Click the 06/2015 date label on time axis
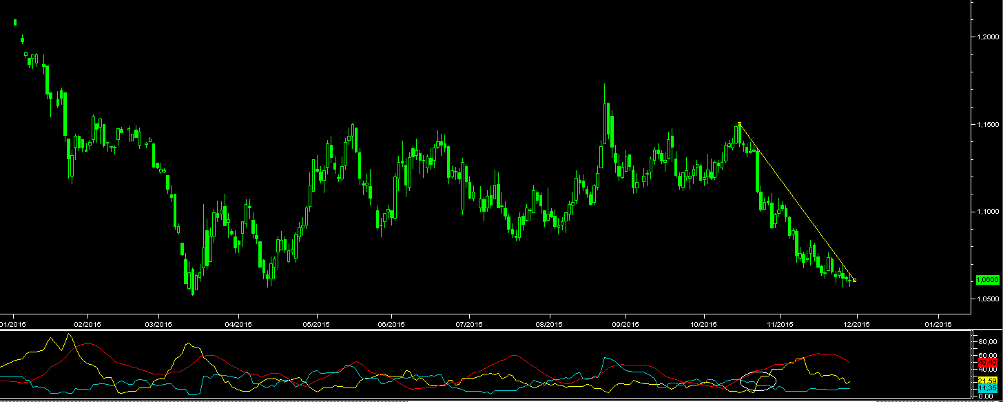Viewport: 1003px width, 402px height. (x=390, y=324)
